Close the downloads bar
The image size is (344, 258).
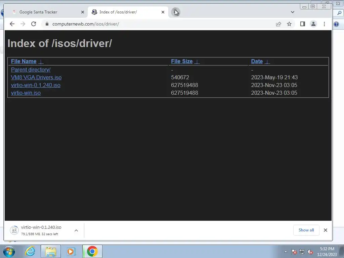[325, 230]
